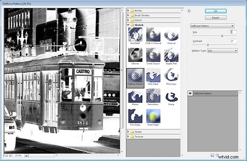Click the Contrast slider handle
This screenshot has height=161, width=247.
[207, 45]
